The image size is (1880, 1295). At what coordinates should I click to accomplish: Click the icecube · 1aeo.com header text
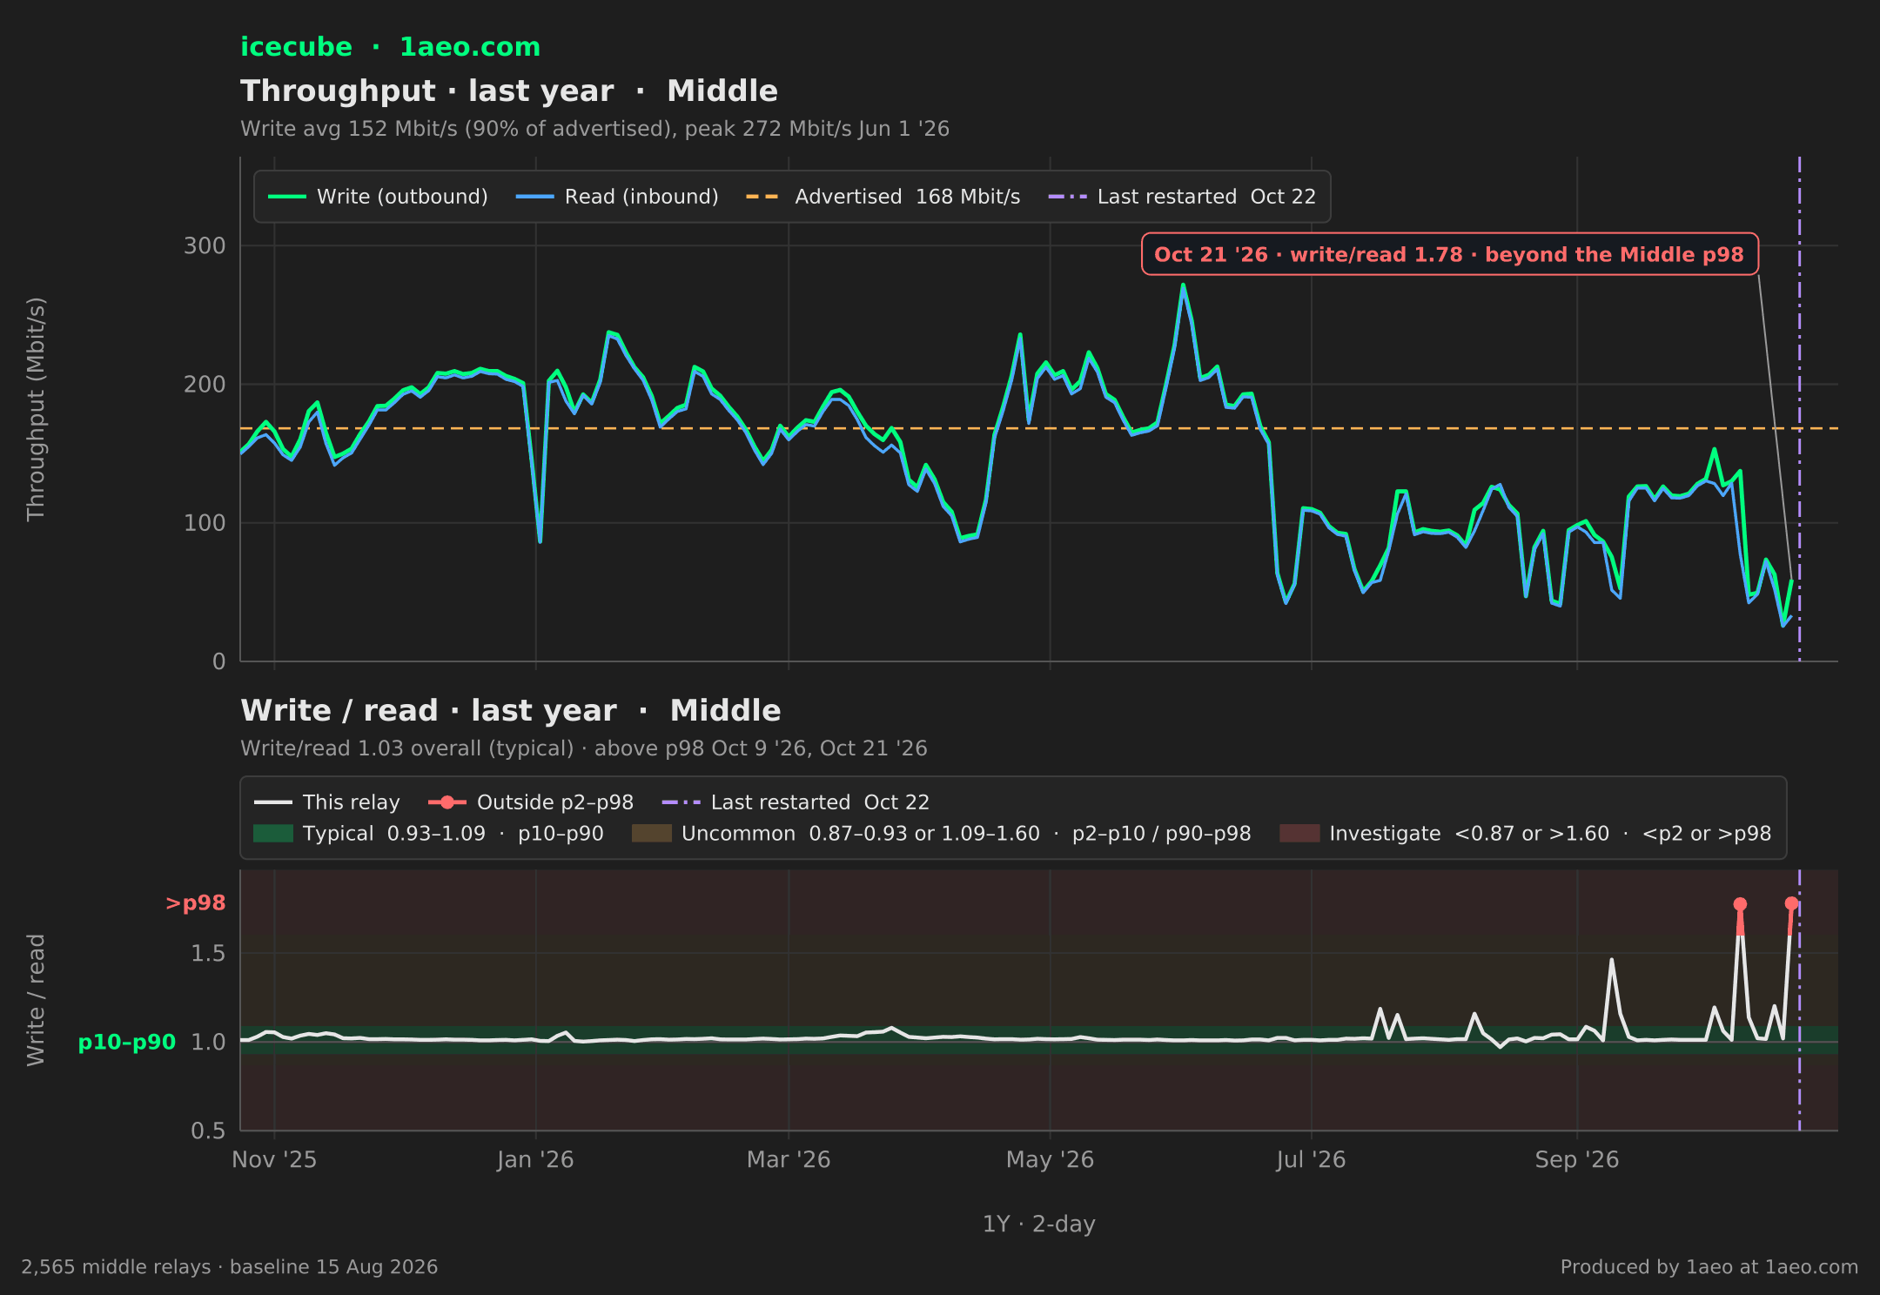click(x=390, y=47)
